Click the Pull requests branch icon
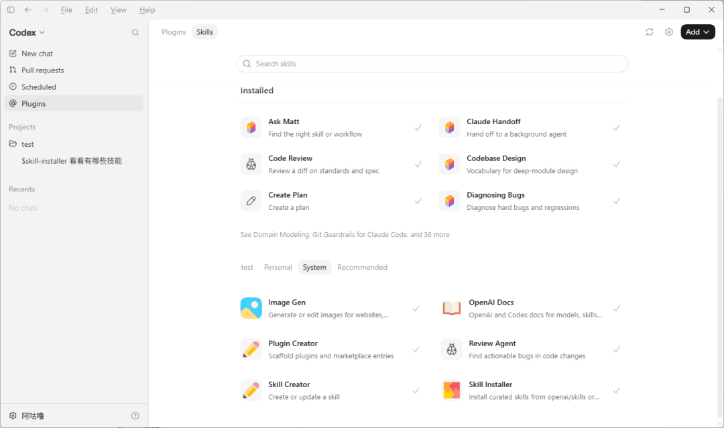724x428 pixels. coord(13,70)
